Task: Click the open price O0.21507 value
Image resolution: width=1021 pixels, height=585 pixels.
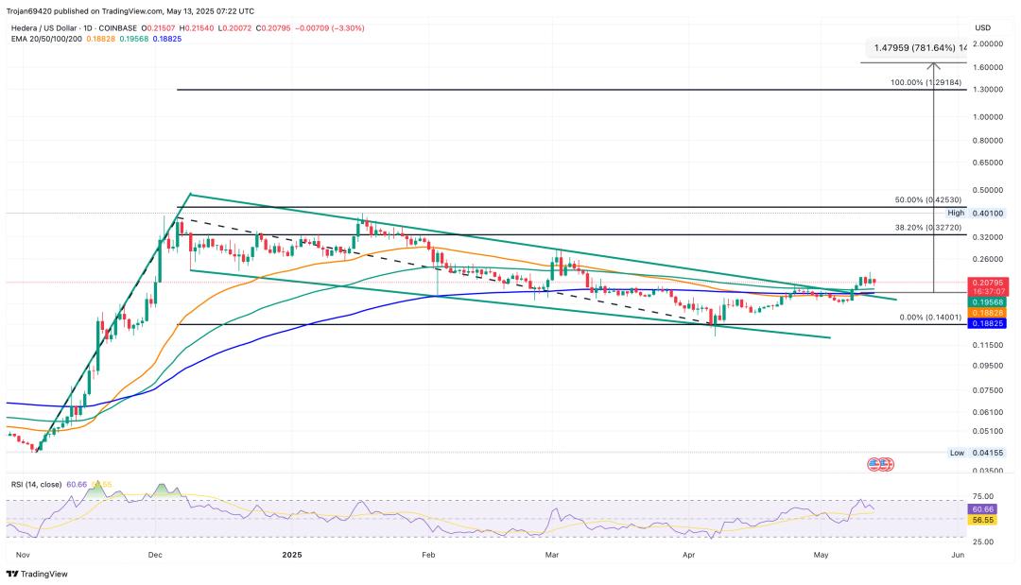Action: (158, 28)
